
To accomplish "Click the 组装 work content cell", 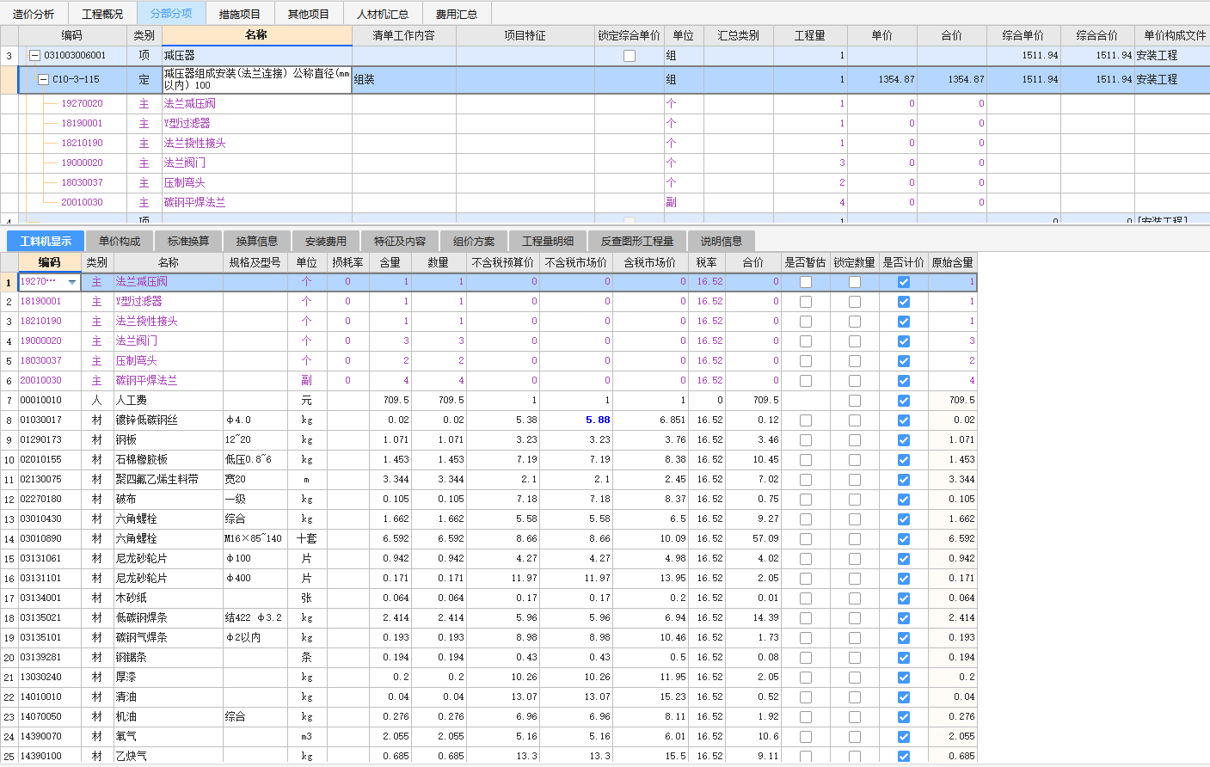I will click(x=404, y=79).
